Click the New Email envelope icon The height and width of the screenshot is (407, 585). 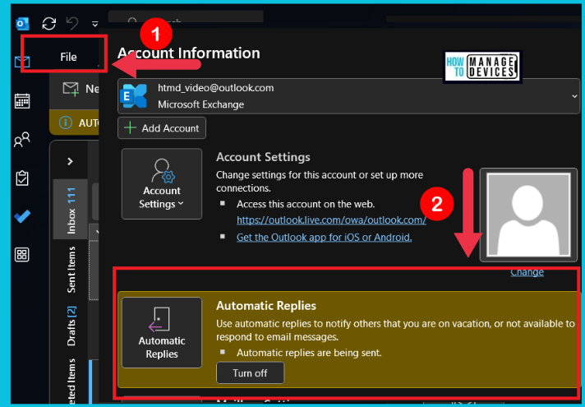tap(71, 90)
